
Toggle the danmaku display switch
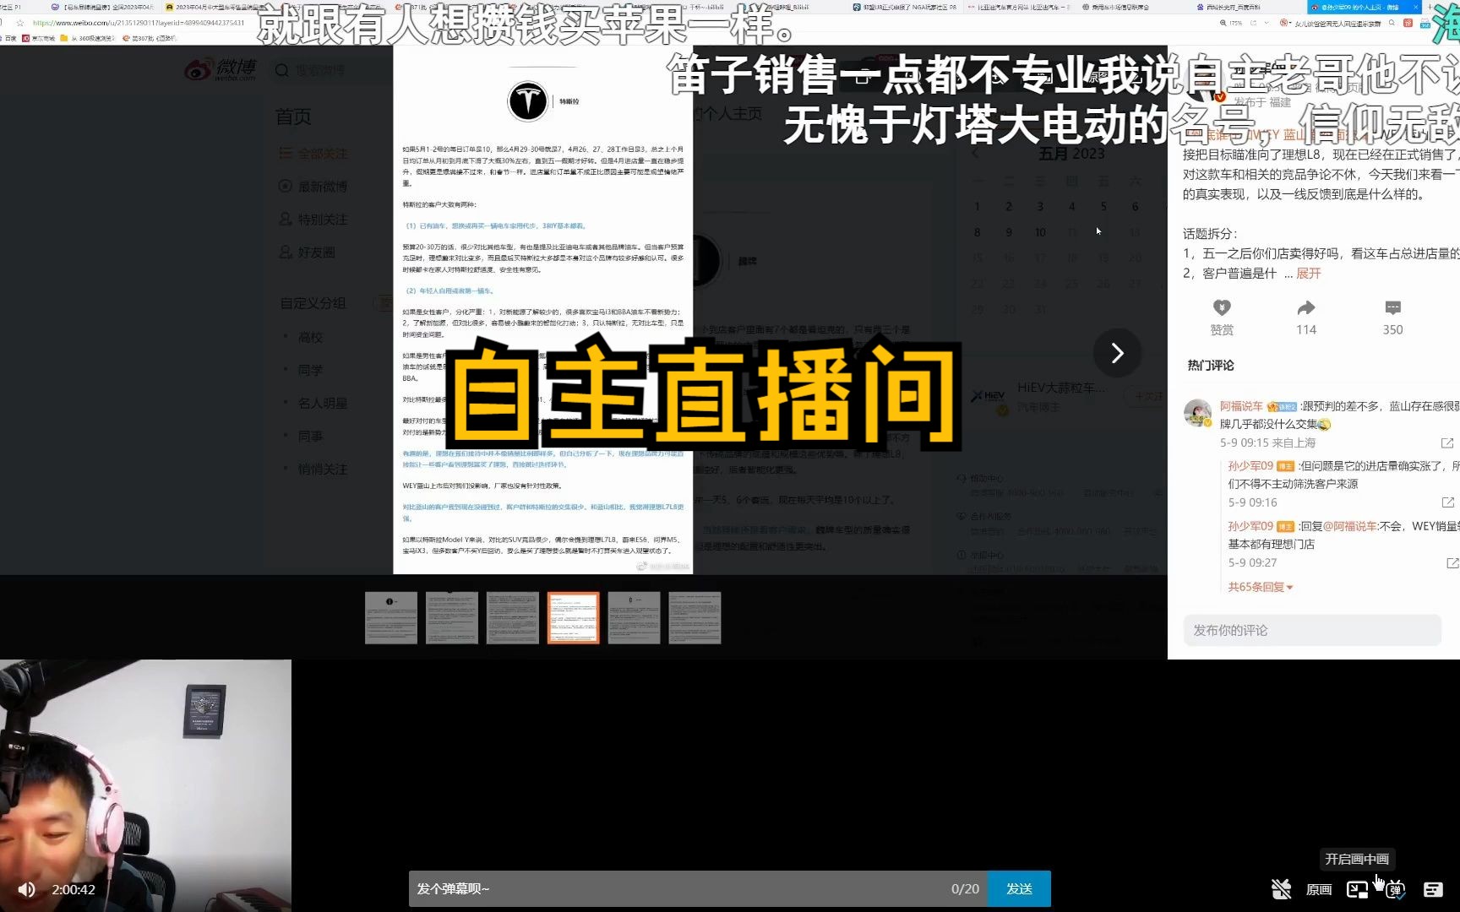click(1395, 889)
